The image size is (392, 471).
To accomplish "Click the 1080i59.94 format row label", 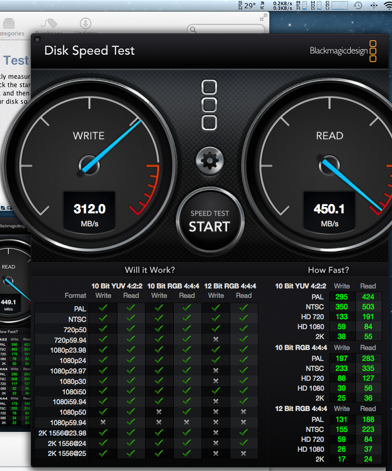I will [x=69, y=402].
